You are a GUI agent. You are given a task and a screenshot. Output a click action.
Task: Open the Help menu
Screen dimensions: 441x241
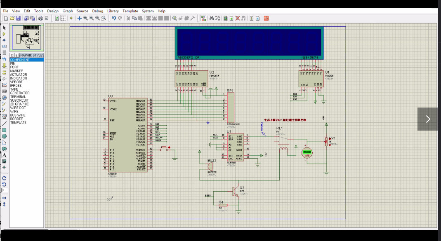161,11
